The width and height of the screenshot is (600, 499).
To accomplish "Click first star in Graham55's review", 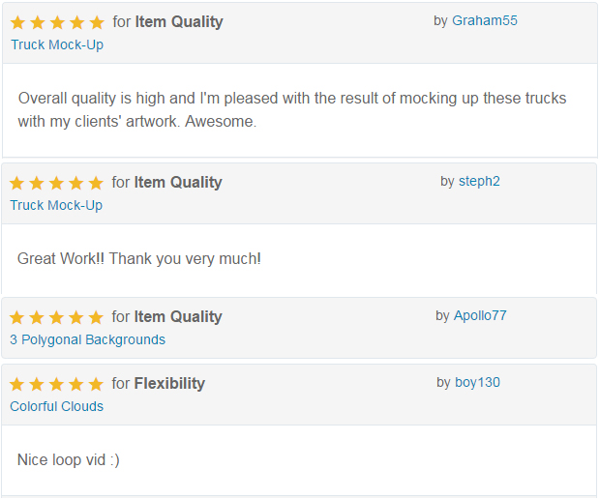I will coord(18,22).
